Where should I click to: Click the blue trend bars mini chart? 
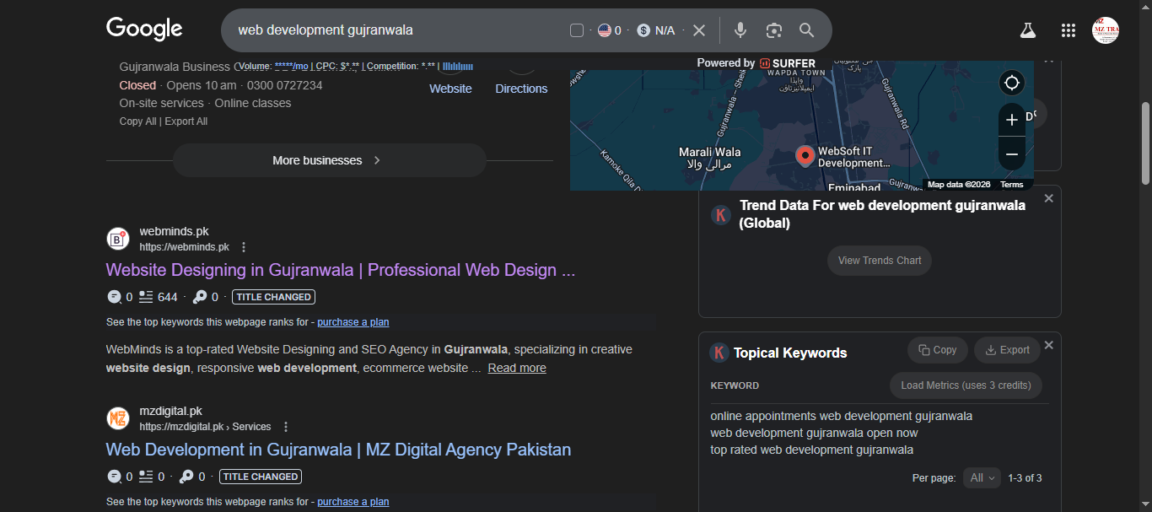458,66
